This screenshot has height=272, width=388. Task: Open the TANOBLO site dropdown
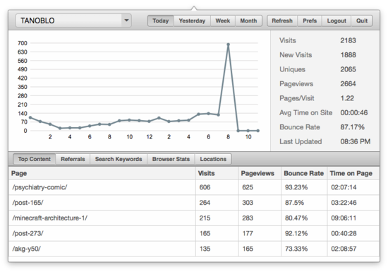coord(73,20)
